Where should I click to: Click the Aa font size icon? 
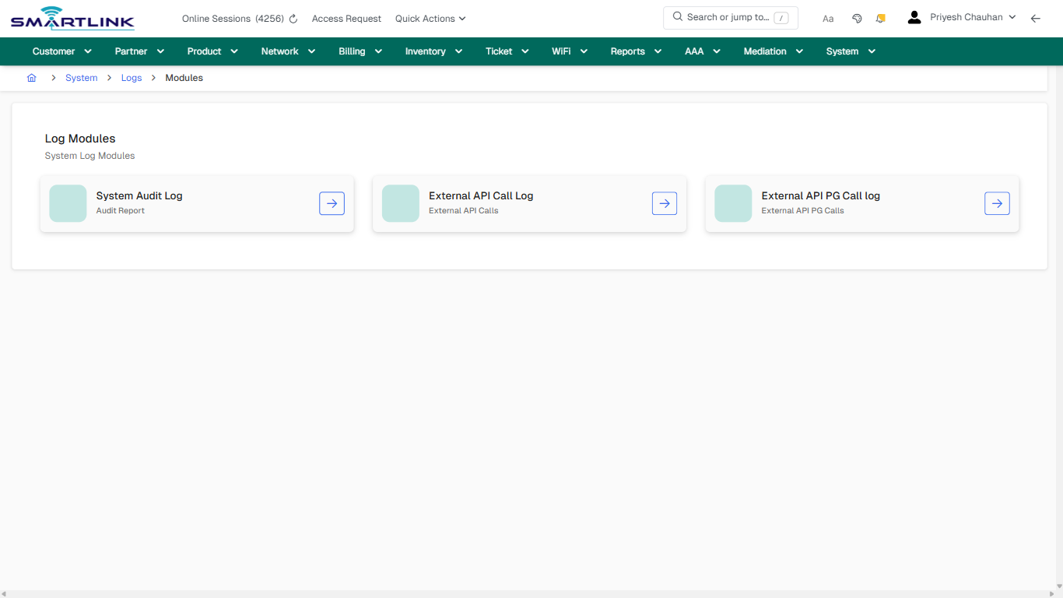[x=827, y=18]
